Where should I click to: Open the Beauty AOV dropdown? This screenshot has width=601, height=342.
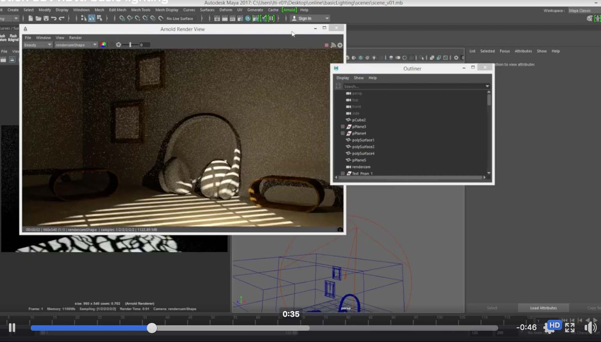[x=37, y=45]
